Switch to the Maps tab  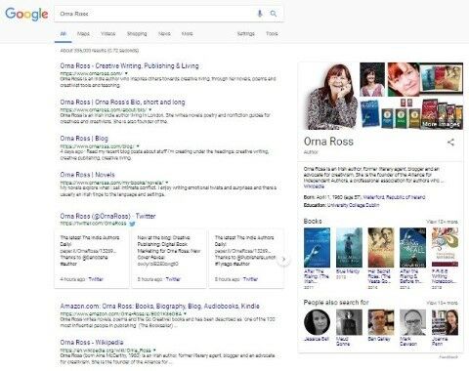click(x=83, y=34)
